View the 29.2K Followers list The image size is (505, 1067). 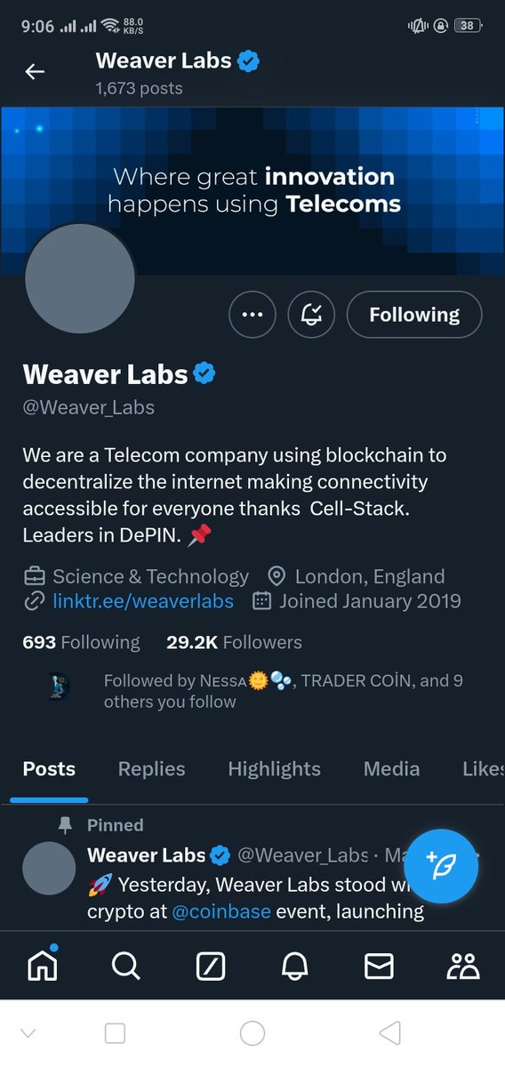pyautogui.click(x=234, y=642)
